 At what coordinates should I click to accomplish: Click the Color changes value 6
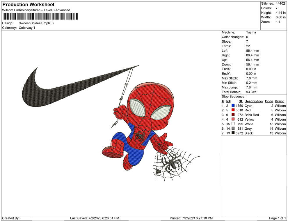pos(247,37)
